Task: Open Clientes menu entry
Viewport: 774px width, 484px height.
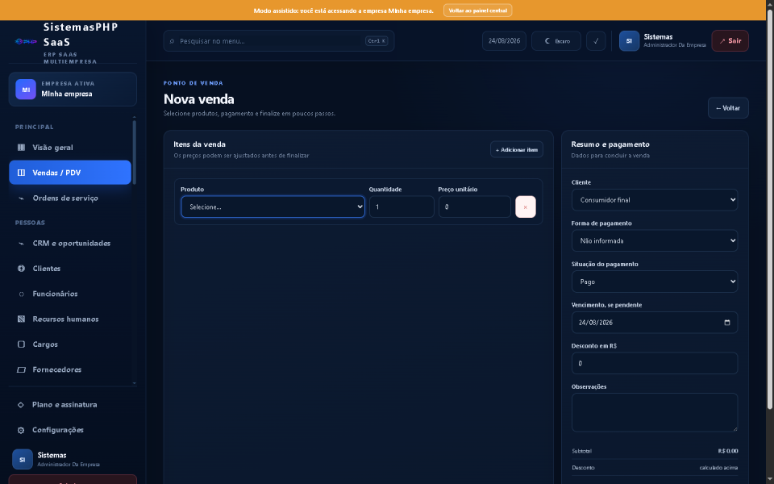Action: coord(70,269)
